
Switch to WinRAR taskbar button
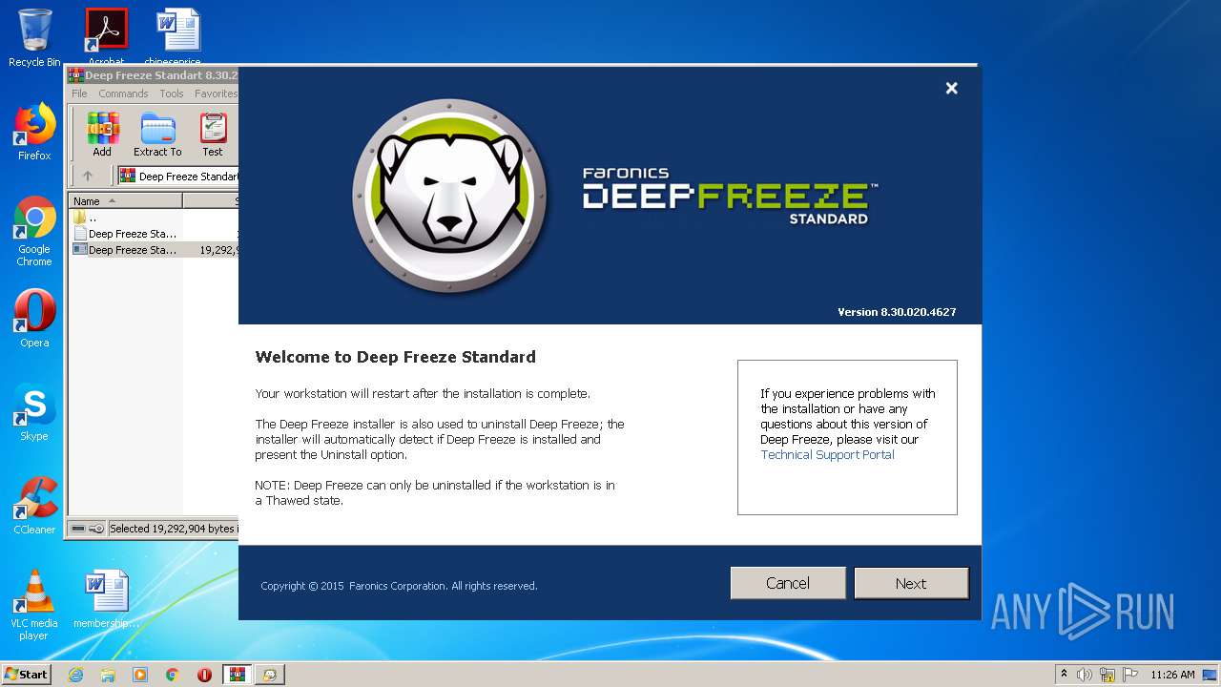(237, 675)
